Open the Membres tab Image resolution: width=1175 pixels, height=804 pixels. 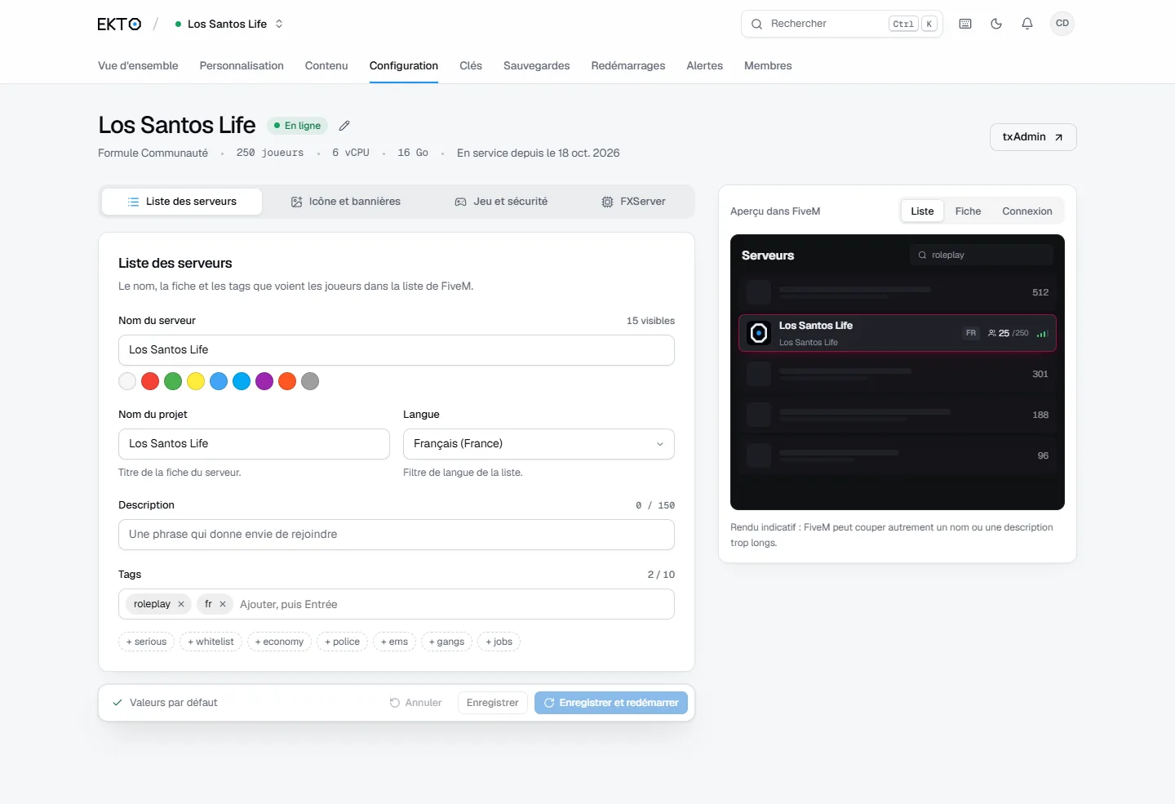tap(768, 66)
